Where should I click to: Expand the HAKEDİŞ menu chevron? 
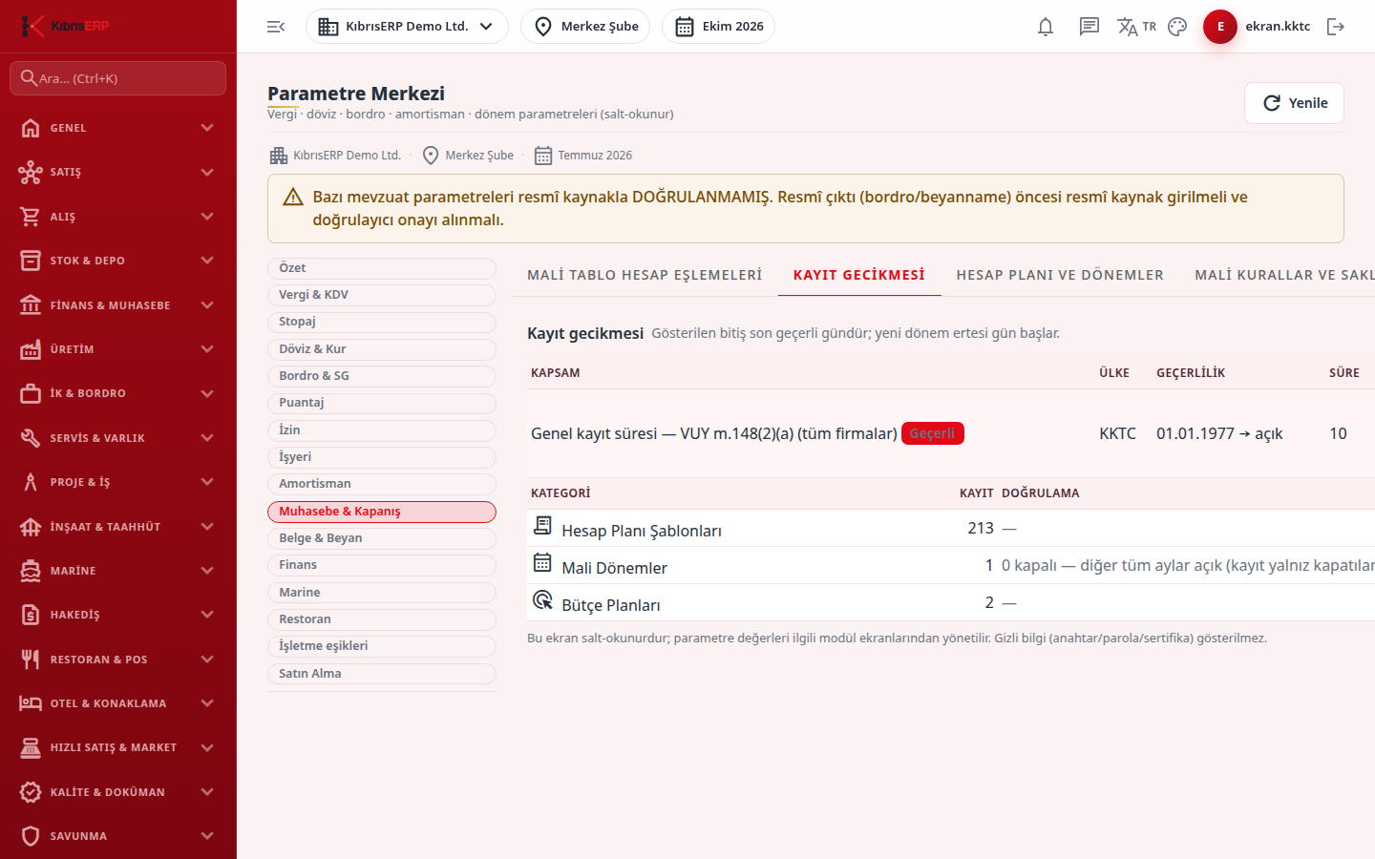click(x=207, y=615)
